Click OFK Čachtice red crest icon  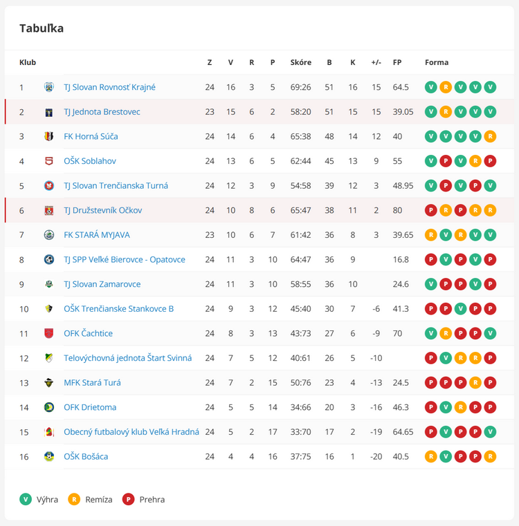pos(49,333)
